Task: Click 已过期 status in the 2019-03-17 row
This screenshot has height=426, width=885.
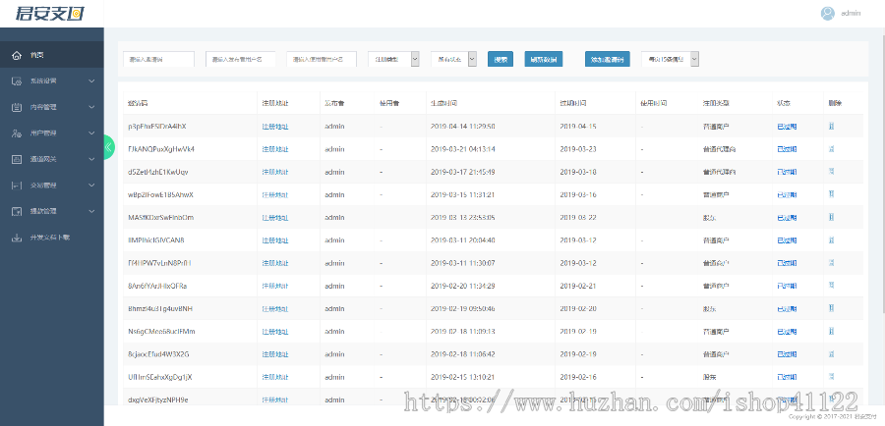Action: pos(787,172)
